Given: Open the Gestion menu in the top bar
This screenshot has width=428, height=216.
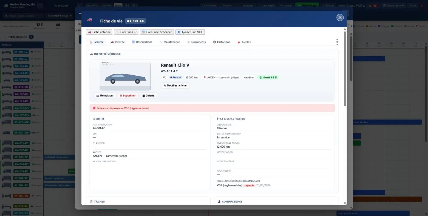Looking at the screenshot, I should [286, 5].
